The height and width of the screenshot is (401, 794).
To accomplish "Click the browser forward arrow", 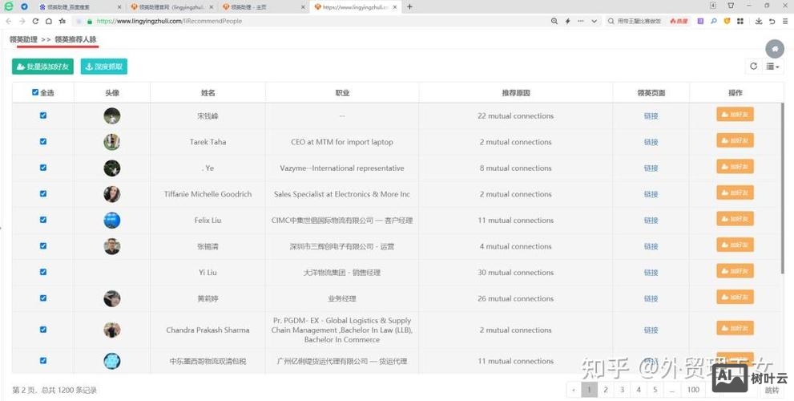I will (x=22, y=22).
